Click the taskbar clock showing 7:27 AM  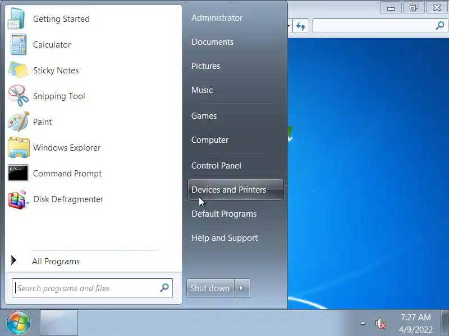click(415, 317)
